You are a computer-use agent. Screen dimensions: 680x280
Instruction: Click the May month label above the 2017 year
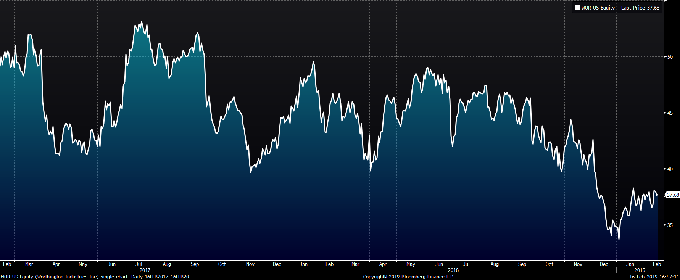(83, 264)
